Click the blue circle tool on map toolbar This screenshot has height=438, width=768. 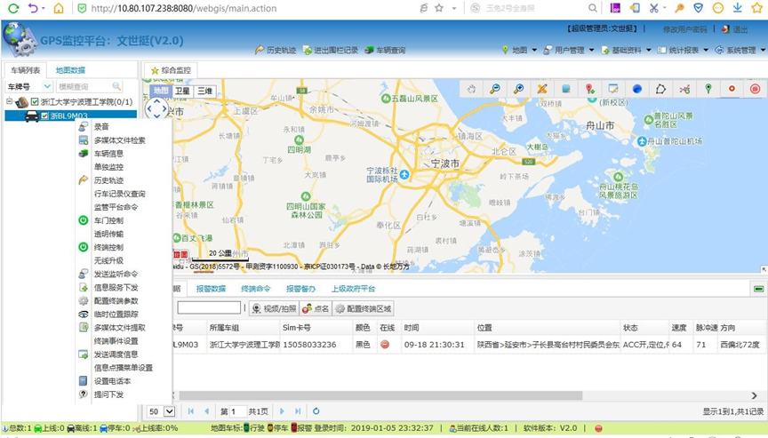click(x=637, y=89)
